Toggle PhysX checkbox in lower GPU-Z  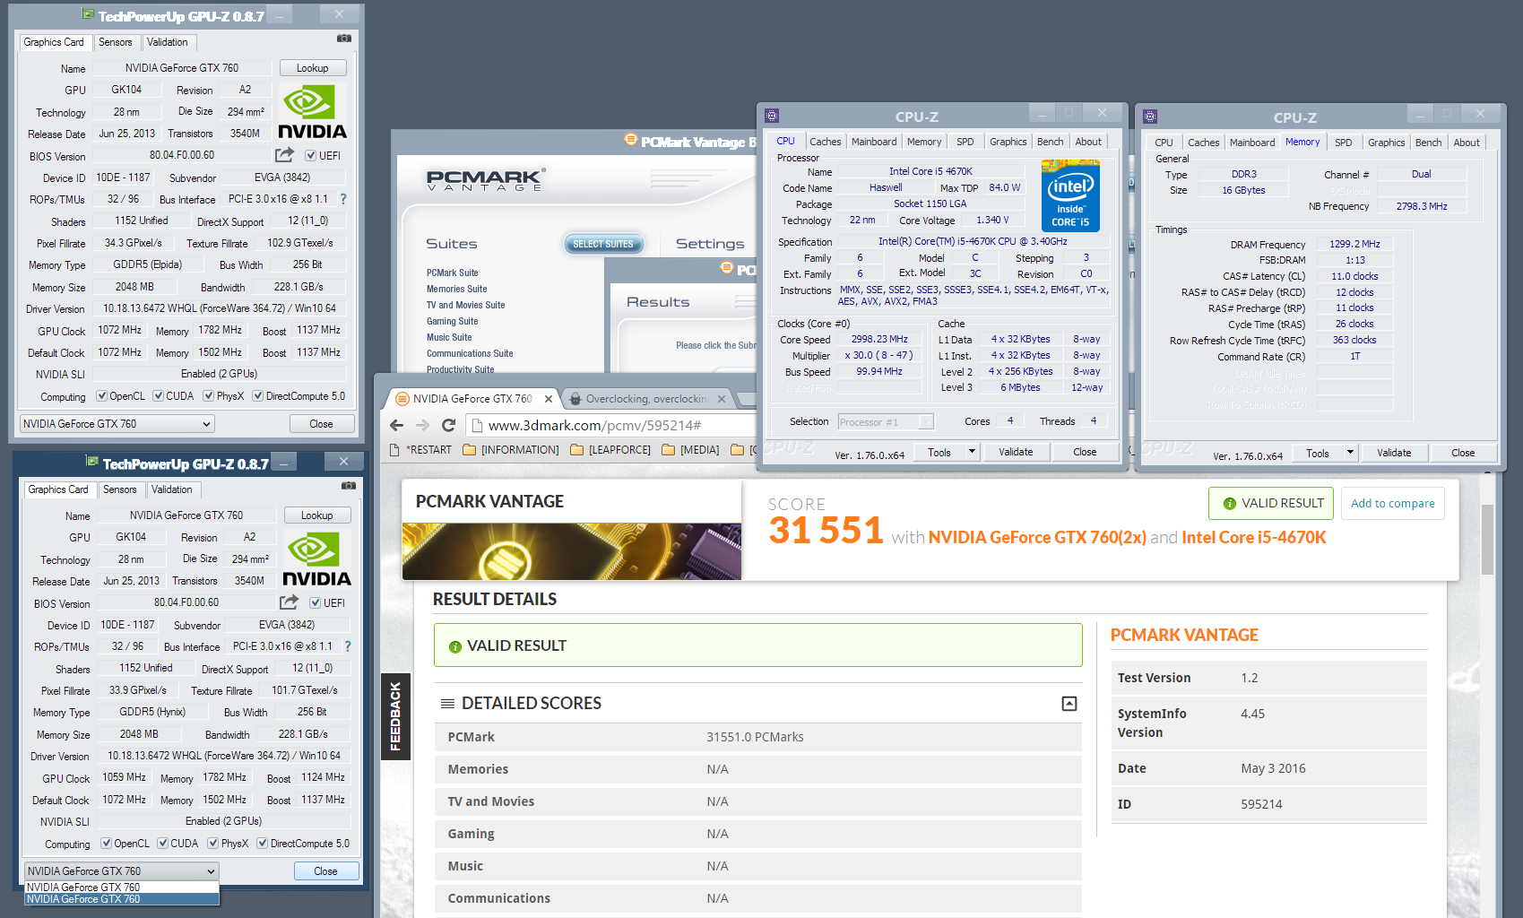pyautogui.click(x=213, y=844)
